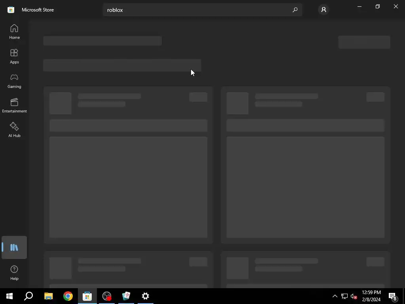Image resolution: width=405 pixels, height=304 pixels.
Task: Minimize the Microsoft Store window
Action: [x=360, y=6]
